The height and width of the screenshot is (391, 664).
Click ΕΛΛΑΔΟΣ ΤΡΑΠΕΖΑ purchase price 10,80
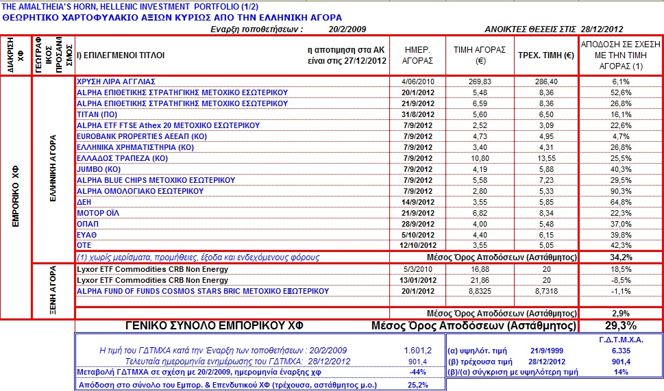480,158
